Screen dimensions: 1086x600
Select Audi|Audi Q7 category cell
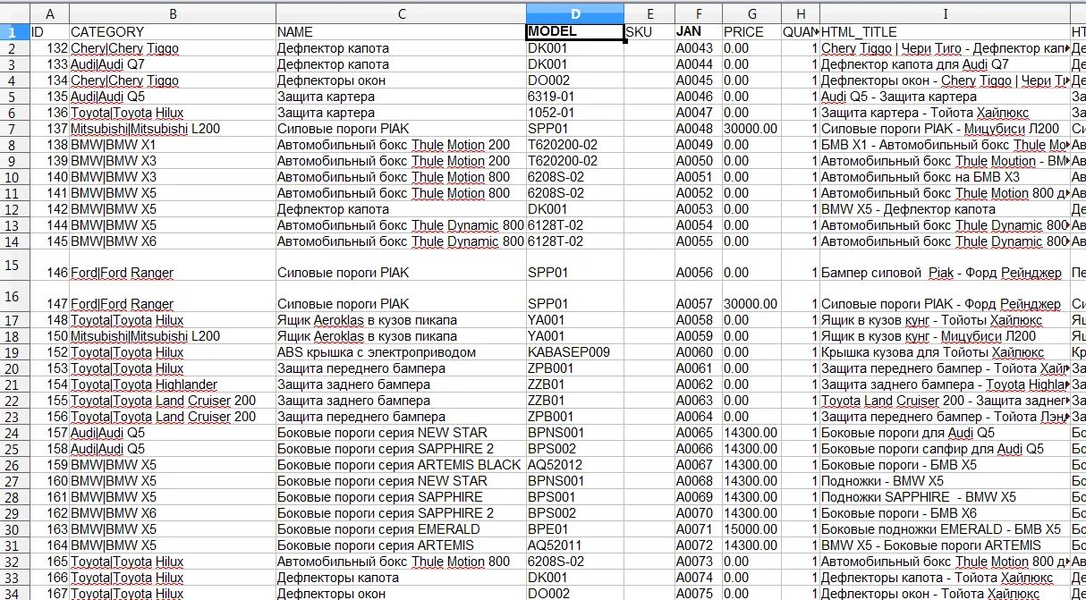click(172, 64)
